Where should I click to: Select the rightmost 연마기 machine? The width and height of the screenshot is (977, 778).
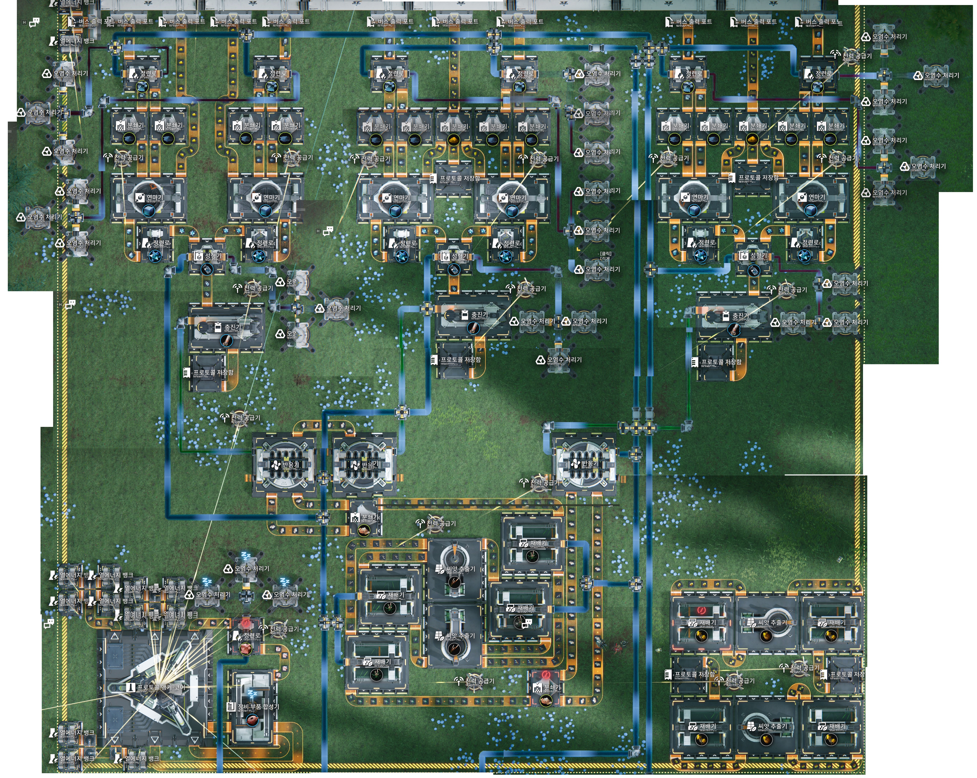[x=811, y=198]
